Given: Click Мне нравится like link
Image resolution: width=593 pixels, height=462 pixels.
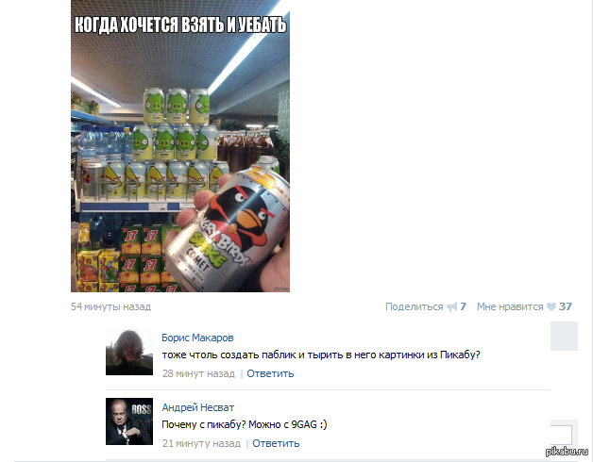Looking at the screenshot, I should point(510,306).
